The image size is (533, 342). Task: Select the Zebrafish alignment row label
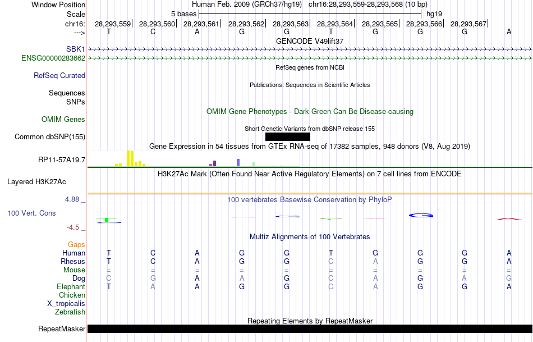[x=70, y=312]
